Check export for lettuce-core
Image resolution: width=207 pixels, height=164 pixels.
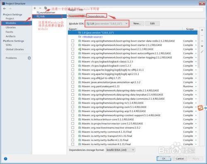73,119
